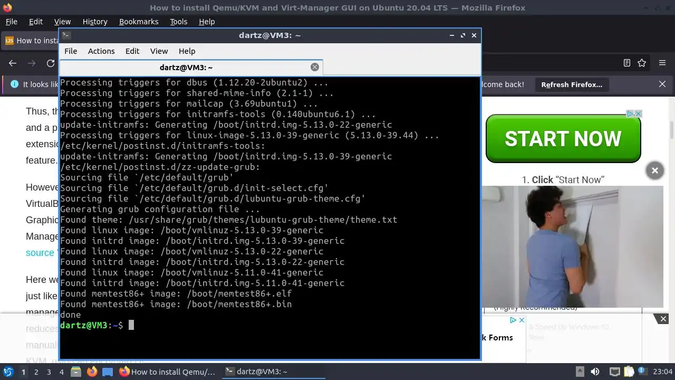The width and height of the screenshot is (675, 380).
Task: Open the terminal View menu
Action: [x=159, y=51]
